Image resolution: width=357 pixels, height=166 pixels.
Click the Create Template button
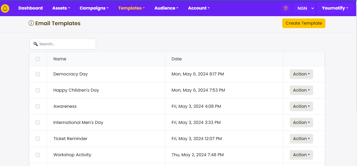point(304,23)
